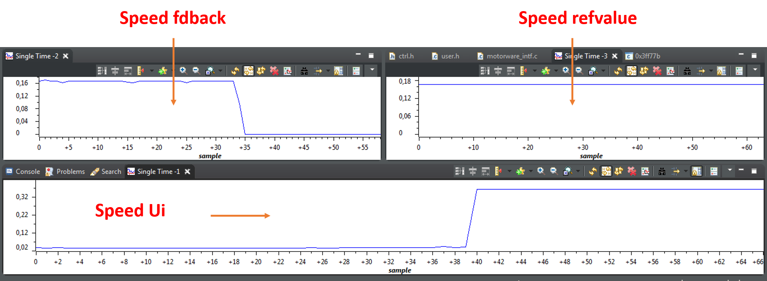767x281 pixels.
Task: Open the Problems tab
Action: (65, 172)
